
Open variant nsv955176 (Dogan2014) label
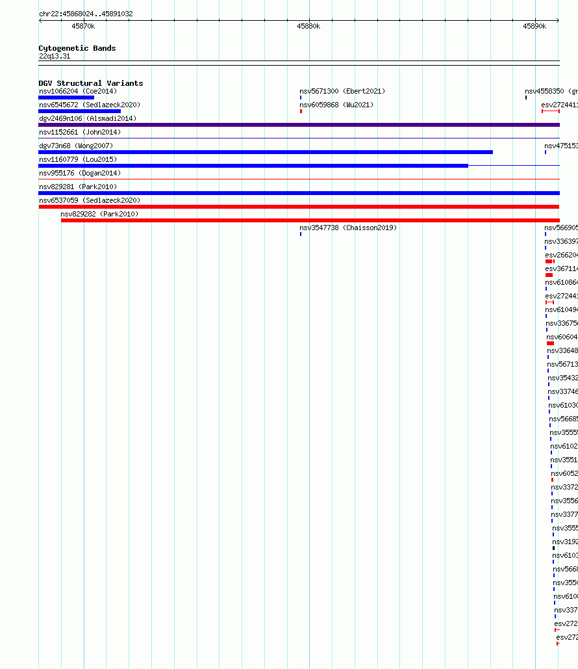click(x=80, y=173)
